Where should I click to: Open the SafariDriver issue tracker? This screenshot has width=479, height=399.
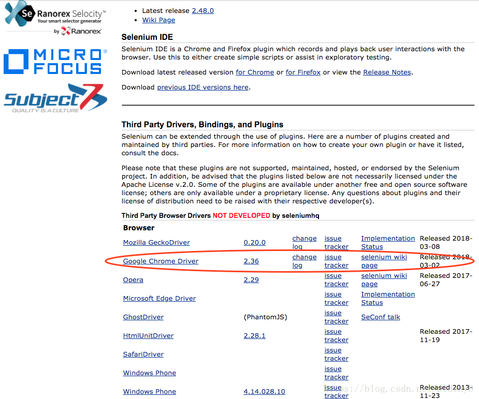tap(337, 354)
